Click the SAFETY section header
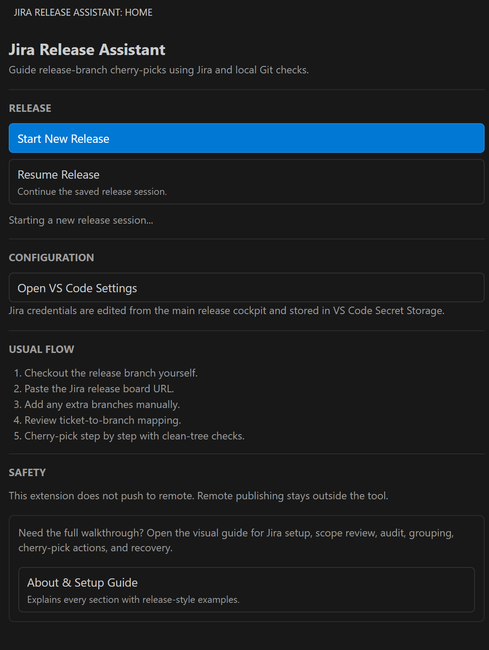Image resolution: width=489 pixels, height=650 pixels. pos(27,473)
